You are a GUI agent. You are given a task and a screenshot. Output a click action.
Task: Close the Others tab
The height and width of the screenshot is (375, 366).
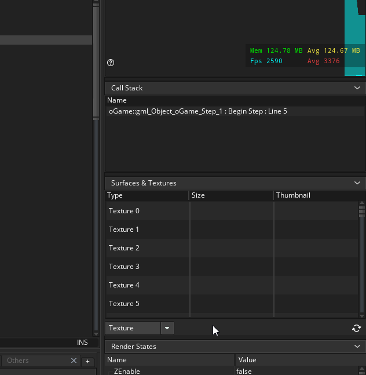coord(74,361)
